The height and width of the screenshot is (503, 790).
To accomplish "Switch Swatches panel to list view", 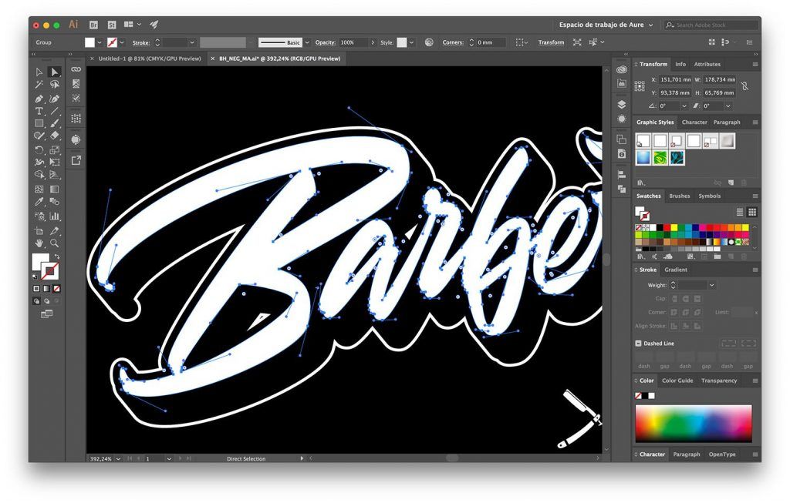I will [740, 213].
